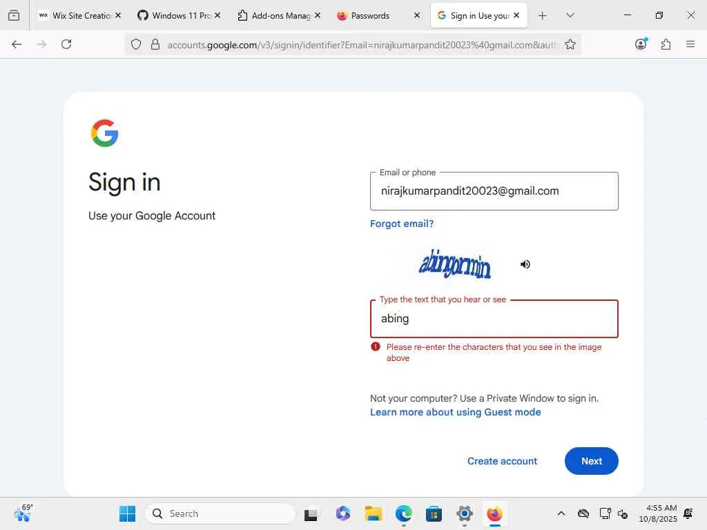This screenshot has width=707, height=530.
Task: Reload the current page
Action: coord(66,44)
